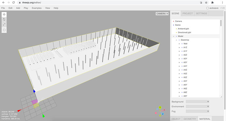Select the A6Y object row
The image size is (226, 121).
point(196,85)
